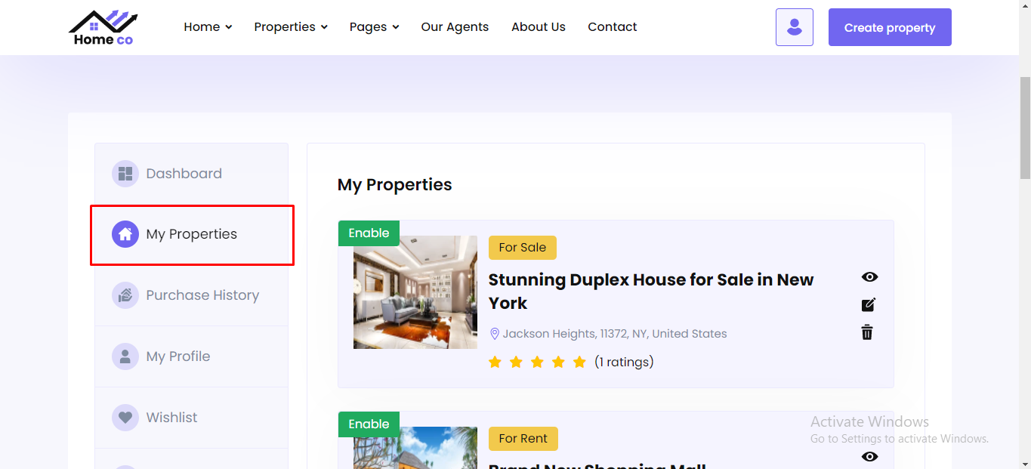Screen dimensions: 1031x469
Task: Open the user account icon button
Action: 794,27
